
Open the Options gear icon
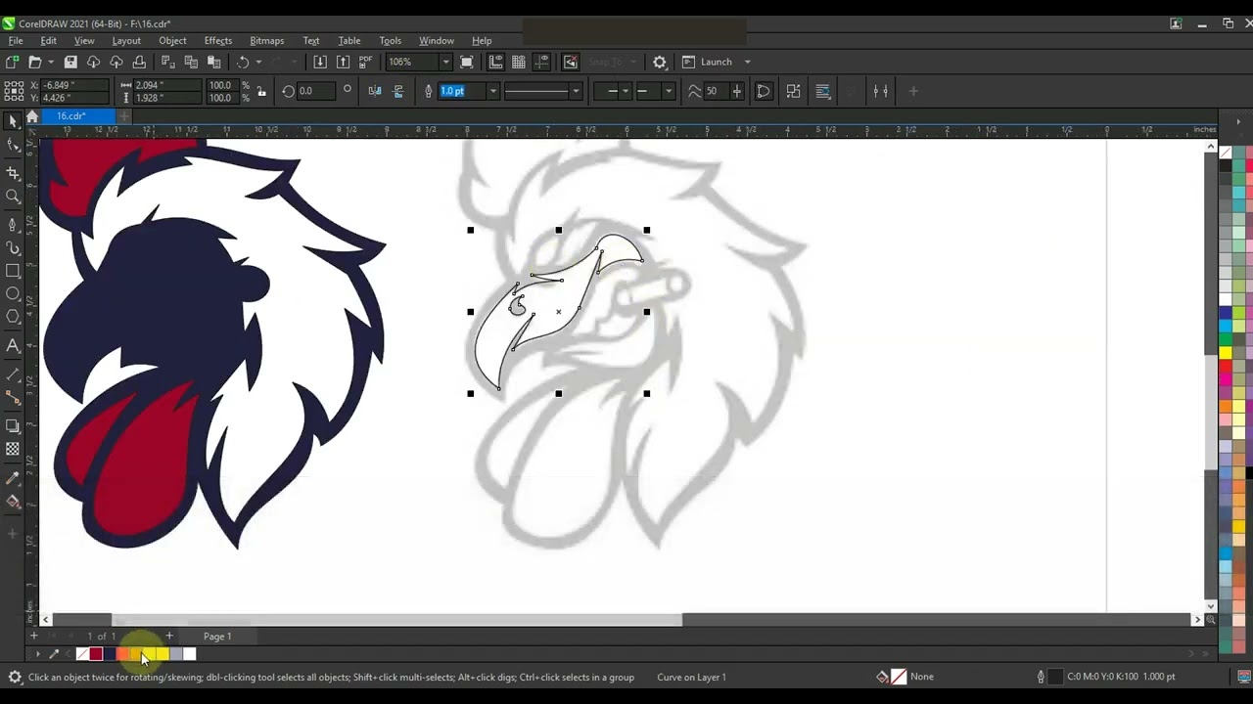tap(660, 62)
